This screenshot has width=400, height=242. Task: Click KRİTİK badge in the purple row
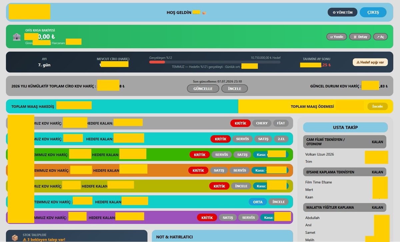[207, 217]
